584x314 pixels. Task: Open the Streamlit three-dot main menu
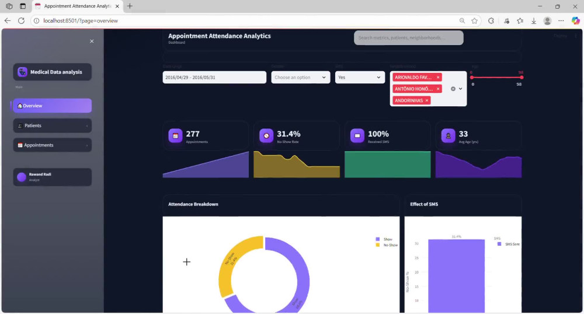[575, 36]
